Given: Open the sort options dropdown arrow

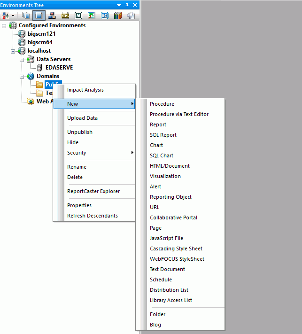Looking at the screenshot, I should pyautogui.click(x=13, y=16).
